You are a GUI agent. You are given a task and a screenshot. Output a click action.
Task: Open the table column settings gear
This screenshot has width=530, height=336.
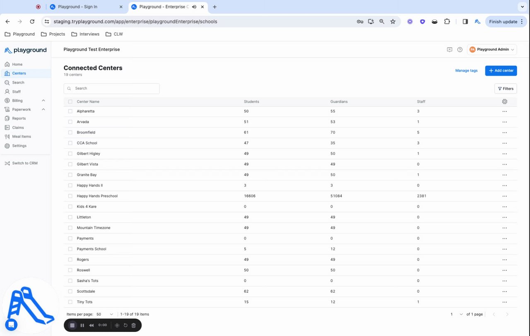pos(504,101)
